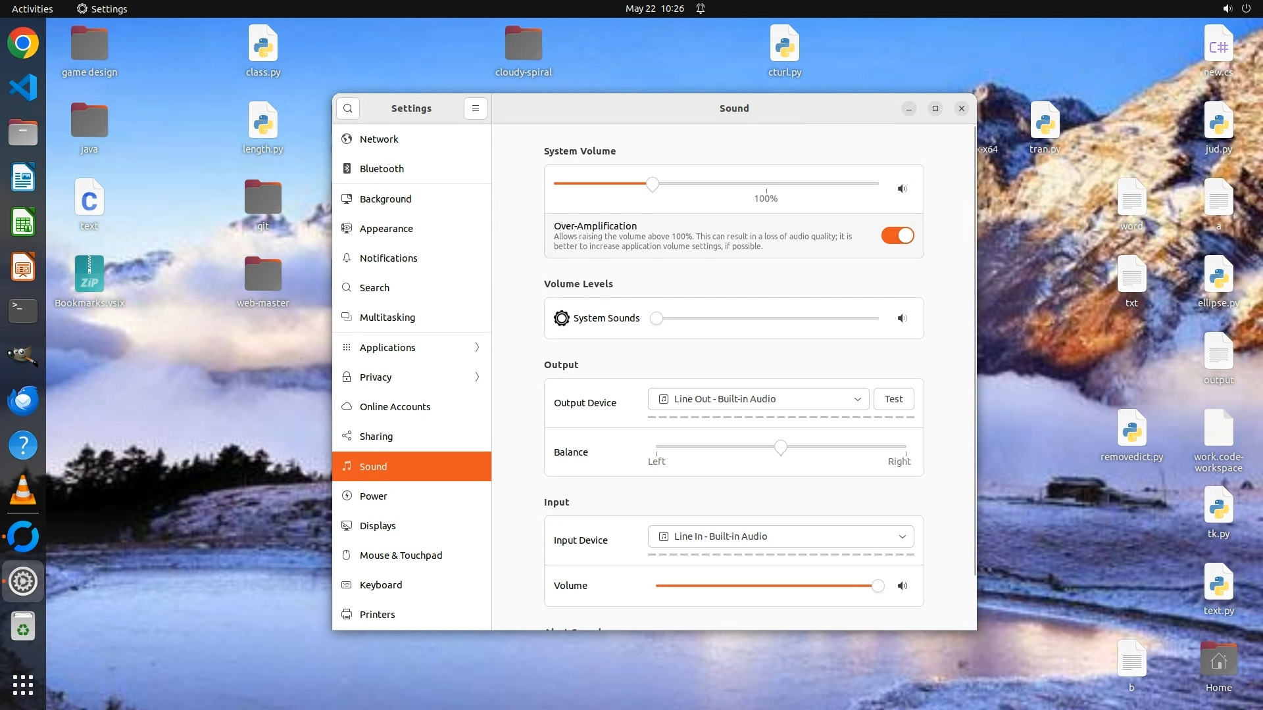1263x710 pixels.
Task: Mute System Volume via speaker icon
Action: [x=902, y=189]
